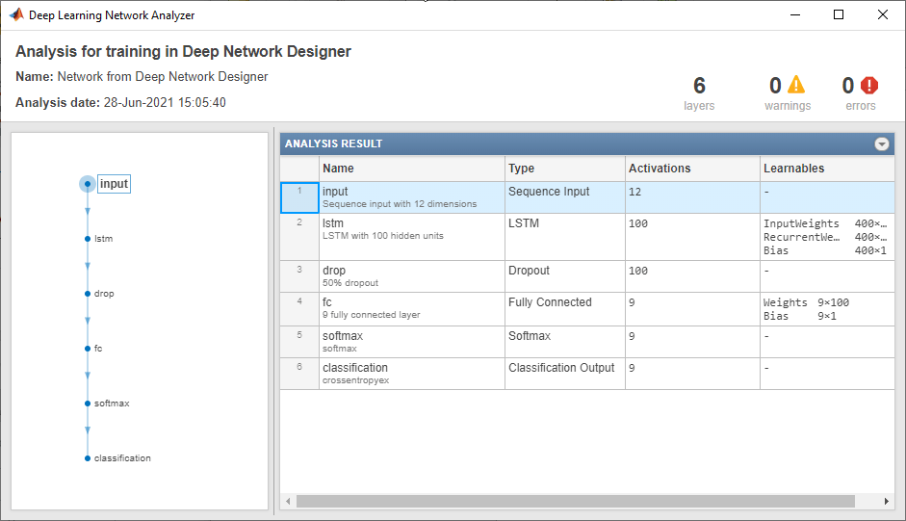Click the warnings triangle icon
Image resolution: width=906 pixels, height=521 pixels.
pos(796,86)
